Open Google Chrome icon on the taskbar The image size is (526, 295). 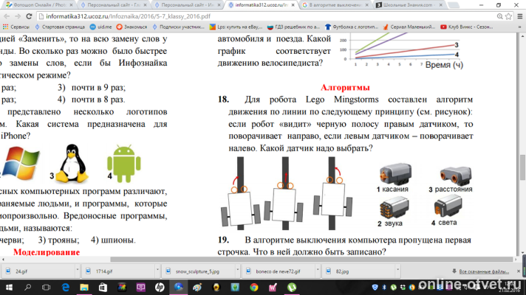[254, 288]
